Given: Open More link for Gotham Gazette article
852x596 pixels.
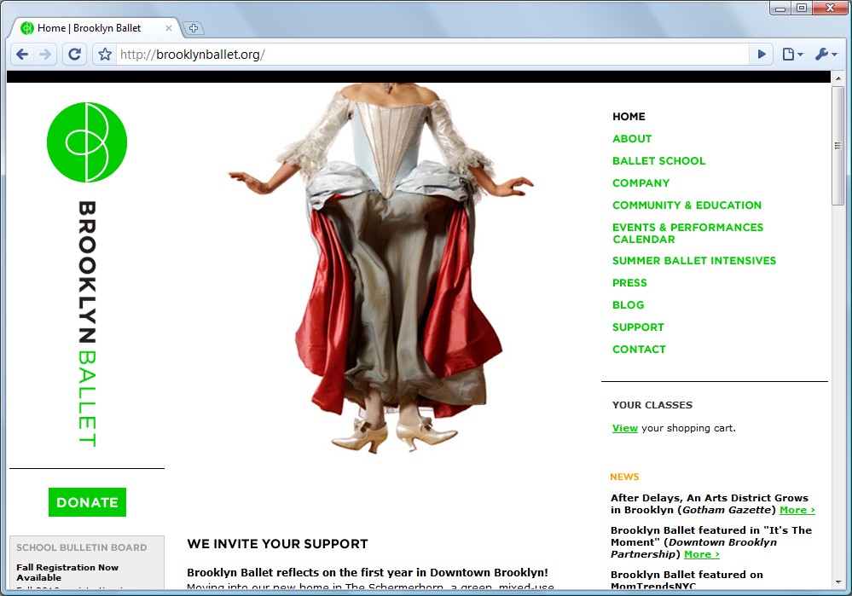Looking at the screenshot, I should click(797, 510).
